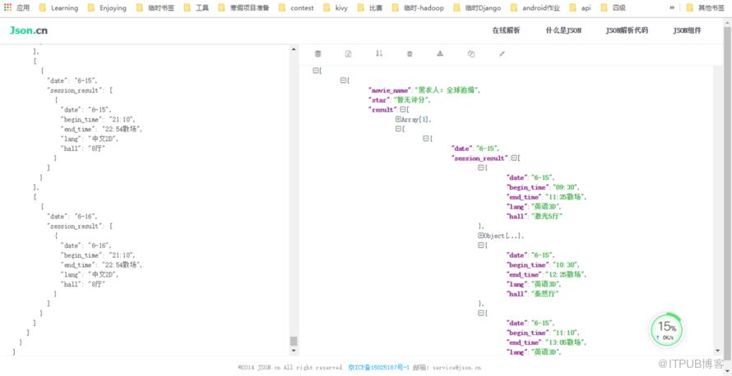This screenshot has height=376, width=732.
Task: Open the 其他书签 bookmark folder
Action: [x=706, y=8]
